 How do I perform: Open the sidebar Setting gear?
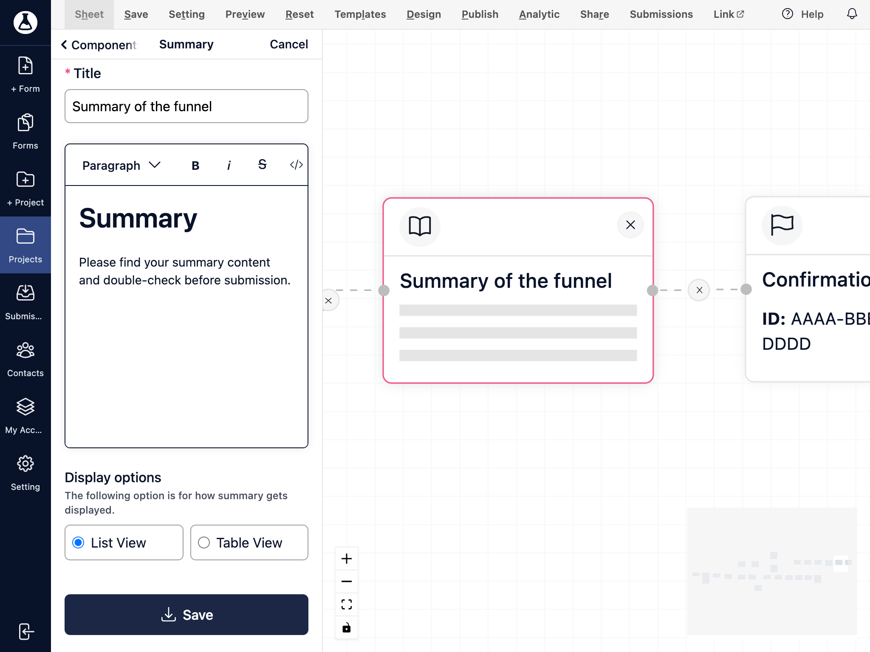tap(25, 473)
